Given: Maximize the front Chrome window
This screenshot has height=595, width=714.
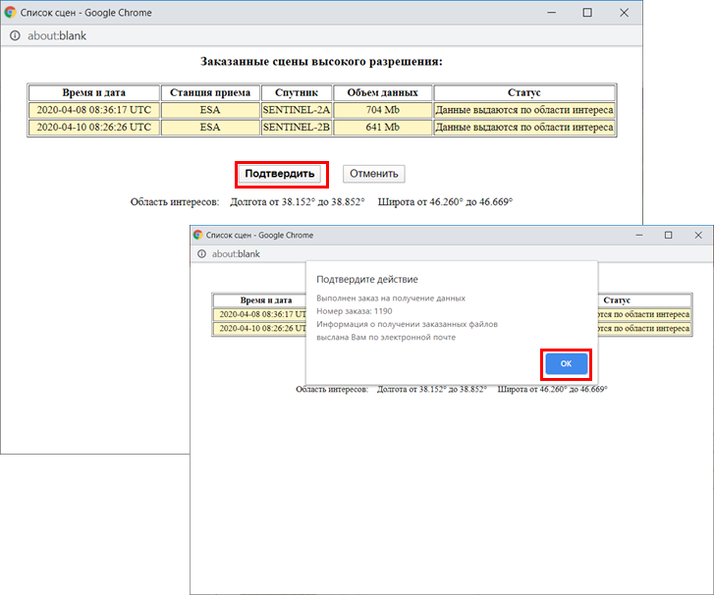Looking at the screenshot, I should 668,236.
